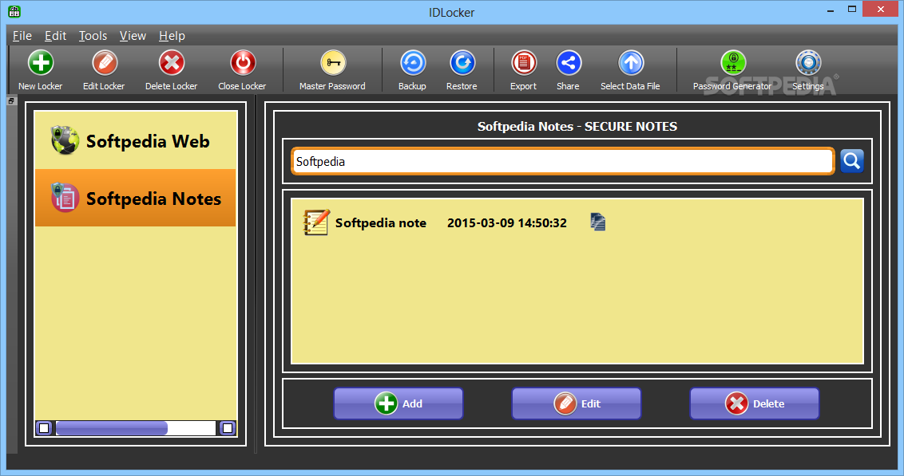Click the Delete button below the notes list

(x=755, y=403)
